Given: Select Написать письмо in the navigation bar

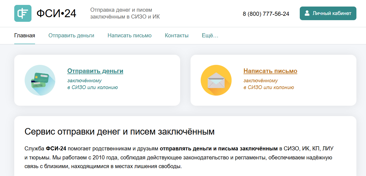Looking at the screenshot, I should (x=129, y=35).
